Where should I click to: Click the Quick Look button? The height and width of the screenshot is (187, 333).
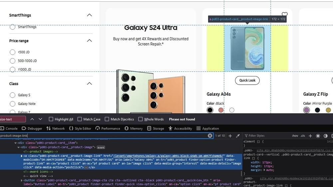point(247,80)
